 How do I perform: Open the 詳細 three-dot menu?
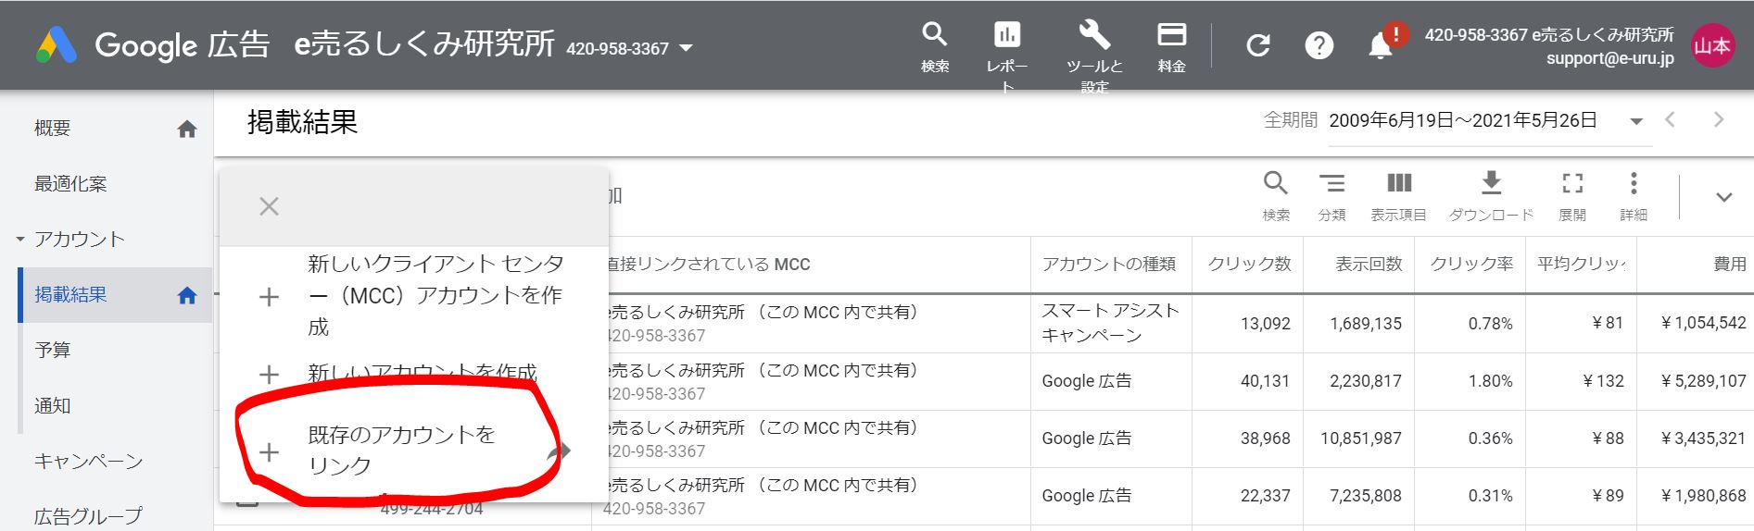tap(1634, 195)
